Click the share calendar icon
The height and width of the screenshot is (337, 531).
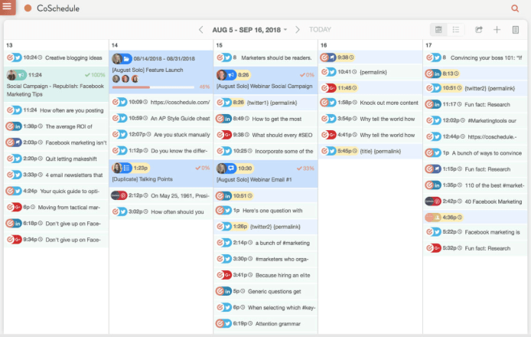pos(478,30)
